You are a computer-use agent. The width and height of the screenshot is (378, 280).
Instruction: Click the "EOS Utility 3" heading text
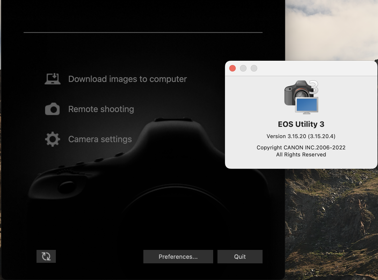pyautogui.click(x=301, y=124)
